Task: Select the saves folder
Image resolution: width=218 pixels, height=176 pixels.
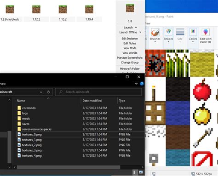Action: coord(26,124)
